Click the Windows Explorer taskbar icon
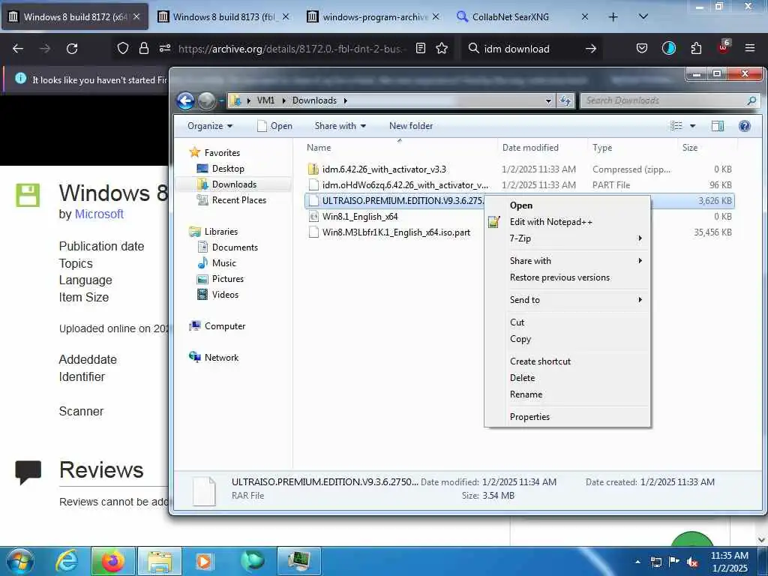 point(160,561)
